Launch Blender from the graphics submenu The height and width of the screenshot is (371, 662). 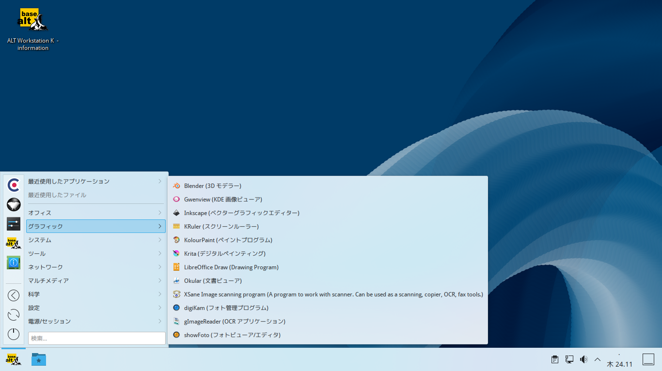pyautogui.click(x=328, y=185)
